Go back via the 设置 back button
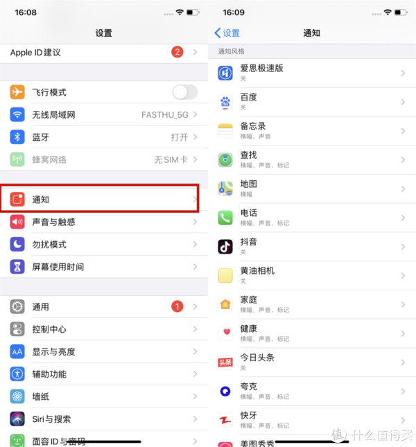416x447 pixels. [227, 33]
